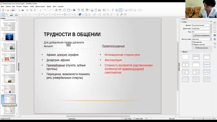This screenshot has width=217, height=122.
Task: Click the 'Режим мастера' button
Action: pos(202,48)
